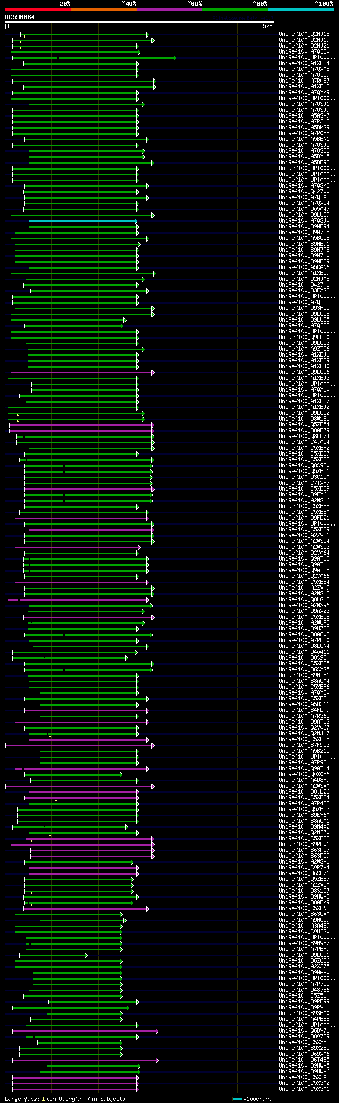Select the UniRef100_B9NB94 label
Viewport: 339px width, 1103px height.
[x=304, y=227]
